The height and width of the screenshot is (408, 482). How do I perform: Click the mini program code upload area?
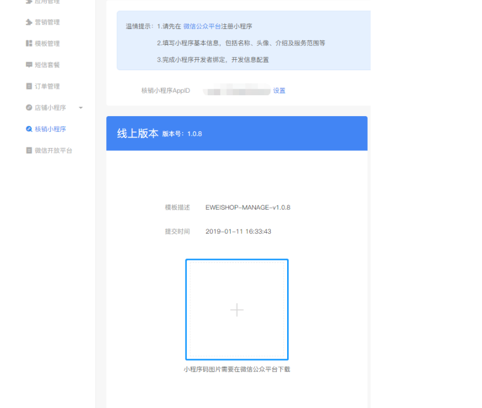point(237,309)
